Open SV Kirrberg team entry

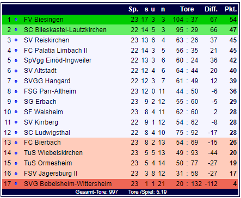click(x=41, y=122)
